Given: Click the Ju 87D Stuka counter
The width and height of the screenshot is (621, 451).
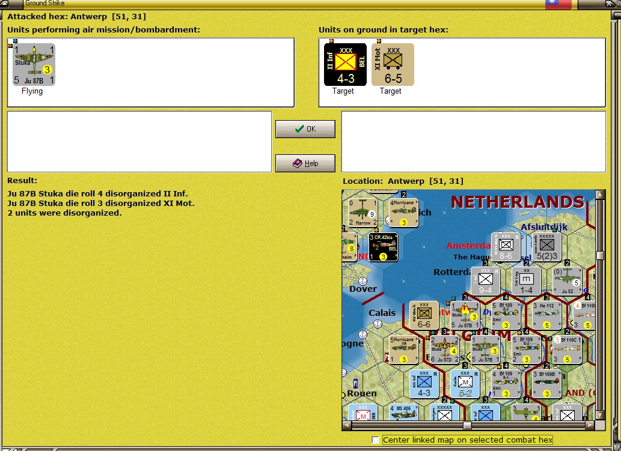Looking at the screenshot, I should click(x=444, y=350).
